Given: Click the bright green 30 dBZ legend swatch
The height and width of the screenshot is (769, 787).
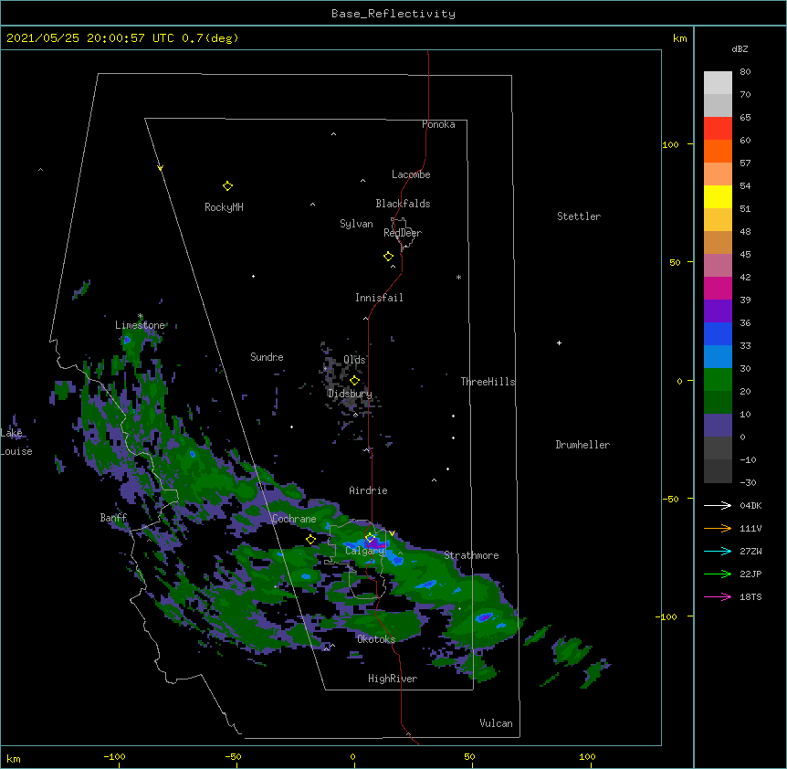Looking at the screenshot, I should click(x=718, y=380).
